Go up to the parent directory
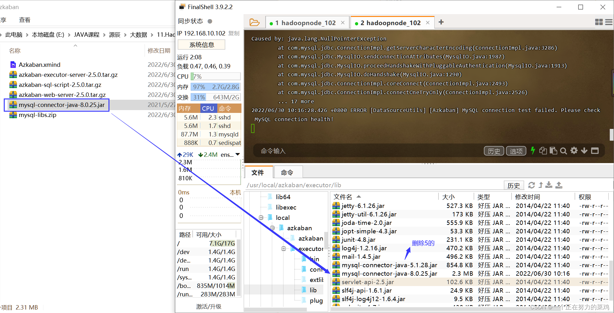 click(541, 185)
